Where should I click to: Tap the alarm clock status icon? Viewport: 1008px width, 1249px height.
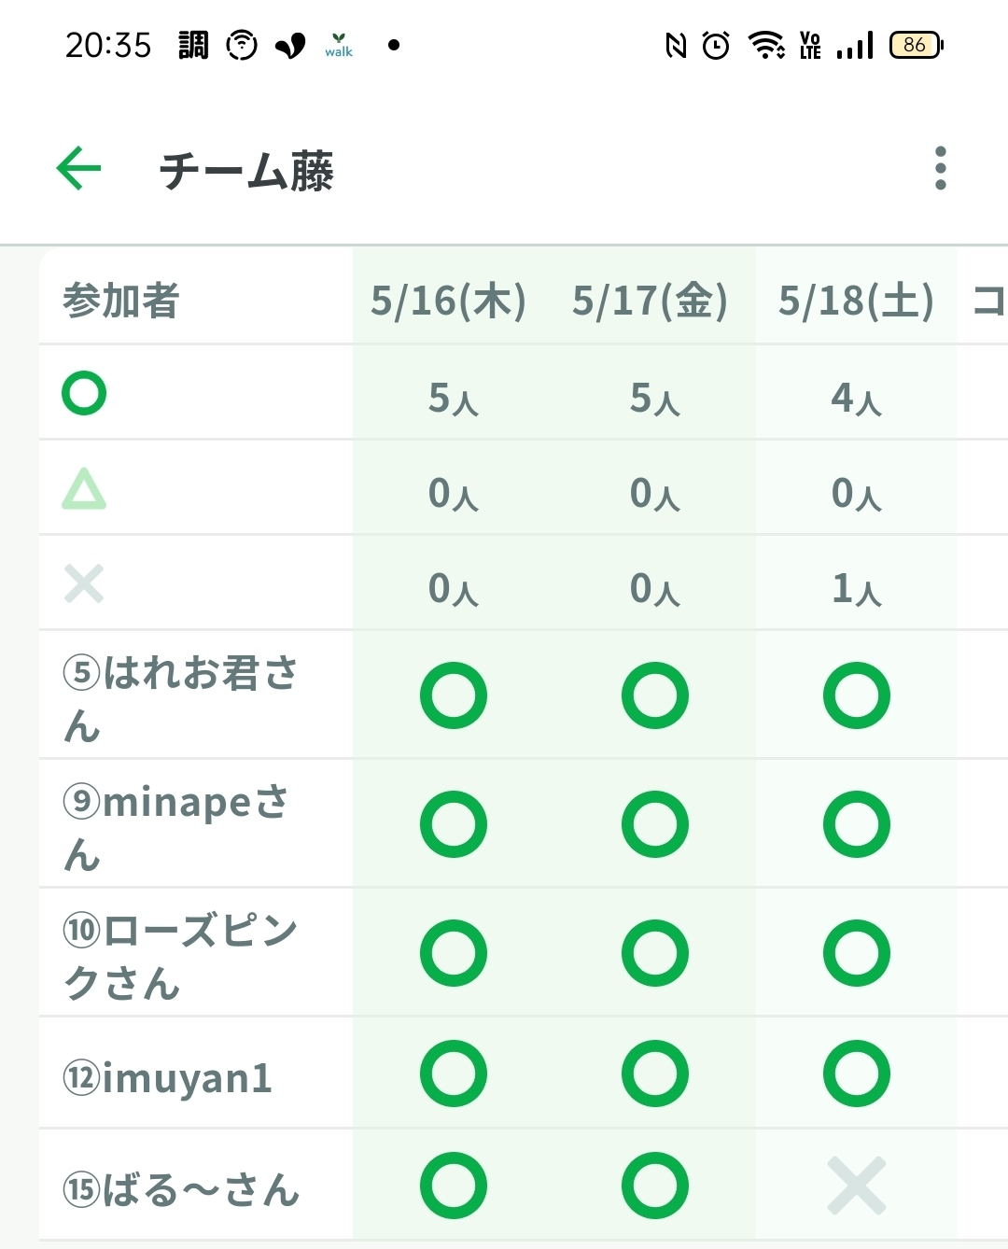click(x=716, y=45)
